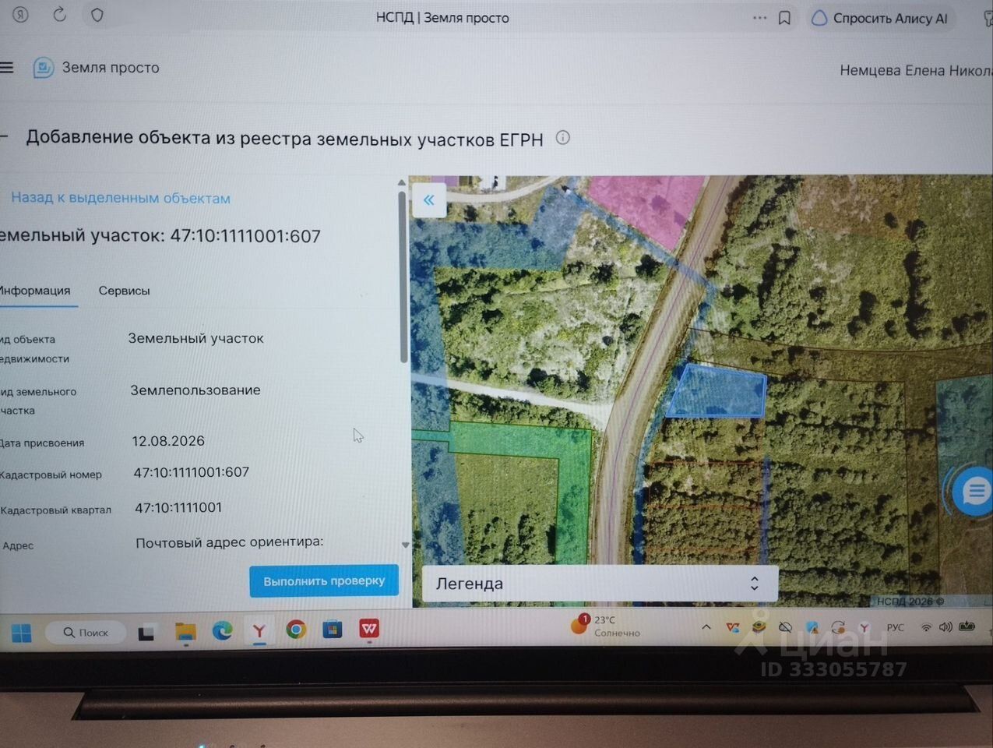
Task: Reload the page with the refresh icon
Action: click(x=59, y=14)
